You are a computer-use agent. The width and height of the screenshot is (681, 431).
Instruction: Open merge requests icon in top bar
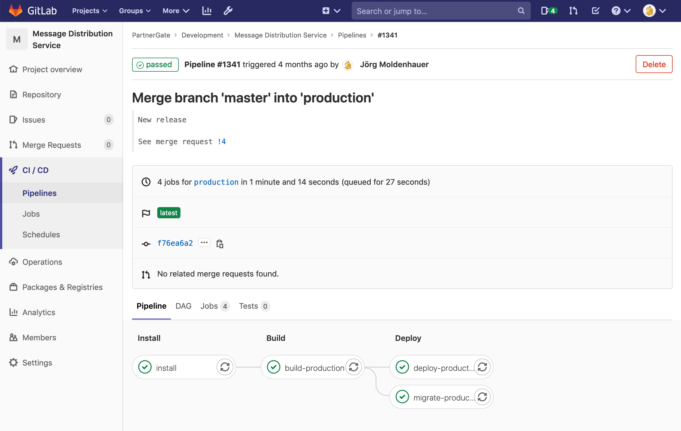pos(573,11)
